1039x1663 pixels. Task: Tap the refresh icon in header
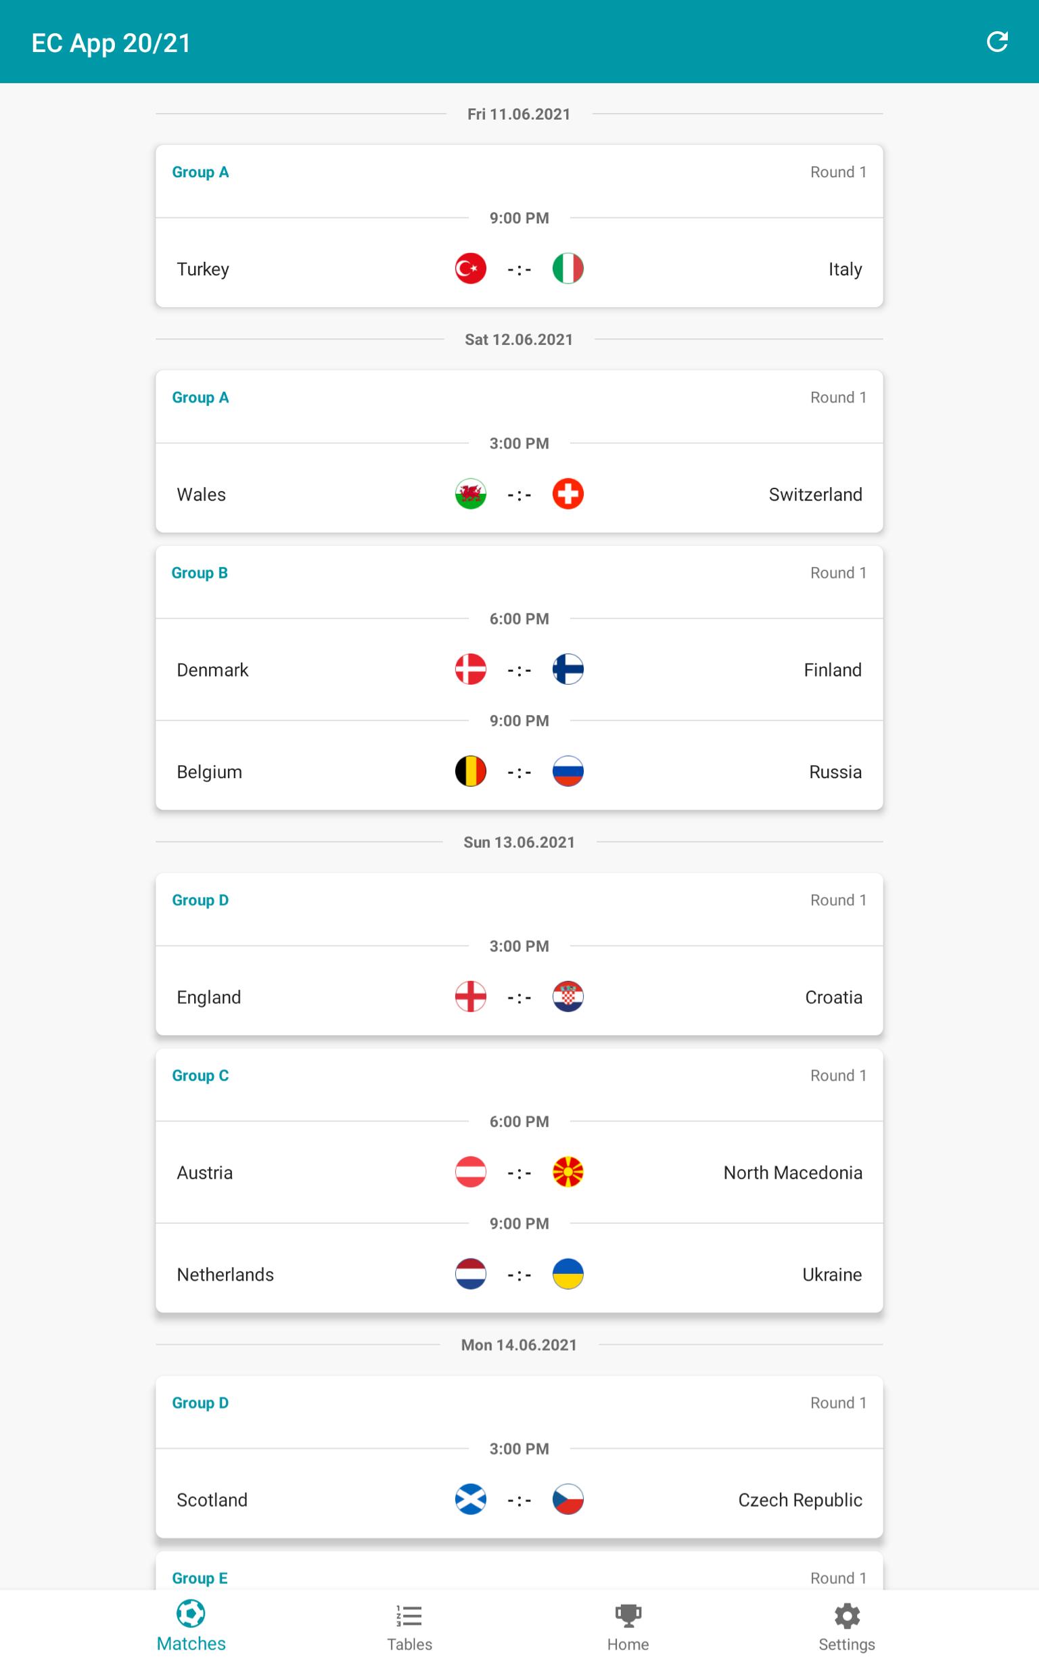(996, 42)
